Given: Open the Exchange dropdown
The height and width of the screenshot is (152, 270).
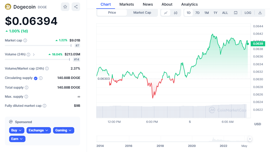Looking at the screenshot, I should click(x=39, y=130).
